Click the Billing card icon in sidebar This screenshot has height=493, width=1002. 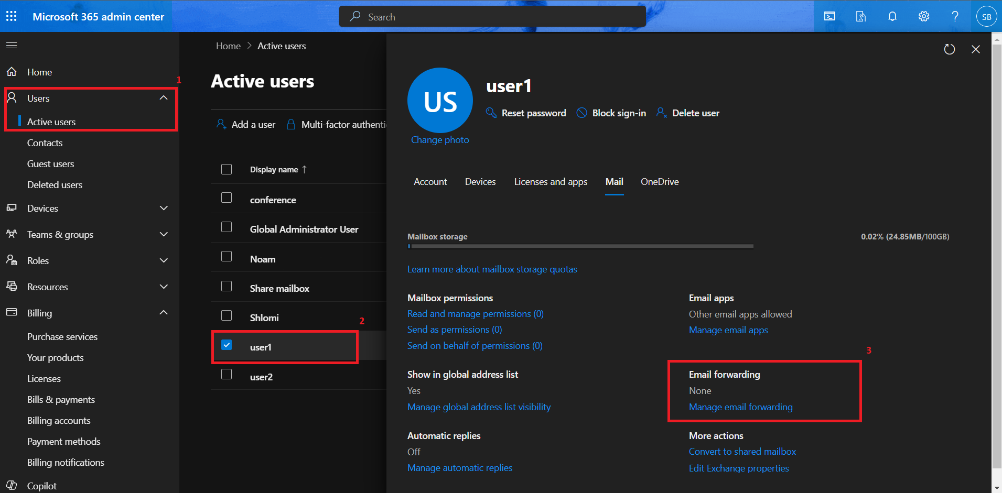(12, 312)
